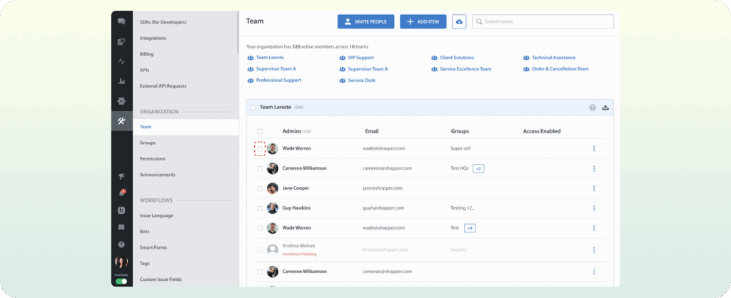Click Guy Hawkins's avatar
The height and width of the screenshot is (298, 731).
pyautogui.click(x=273, y=208)
